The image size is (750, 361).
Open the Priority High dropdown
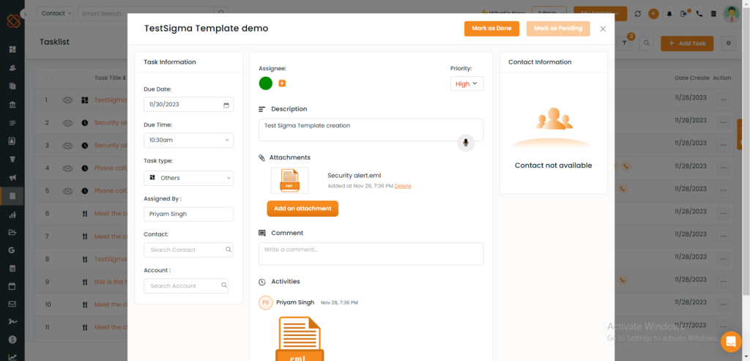pyautogui.click(x=467, y=83)
